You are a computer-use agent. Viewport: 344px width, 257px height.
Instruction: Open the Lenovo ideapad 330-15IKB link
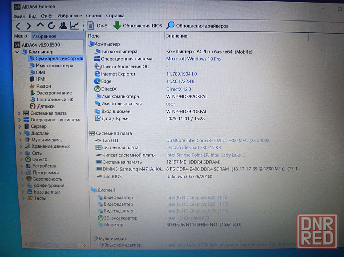[x=194, y=147]
